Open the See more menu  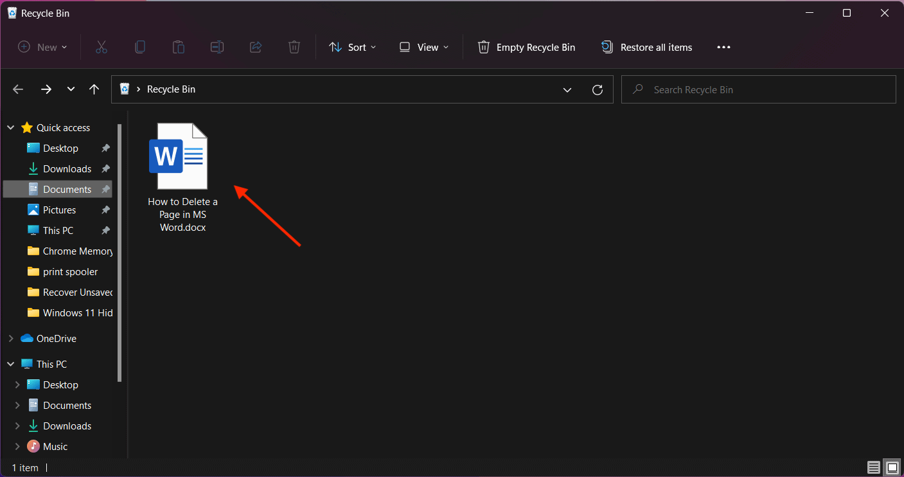(x=723, y=47)
